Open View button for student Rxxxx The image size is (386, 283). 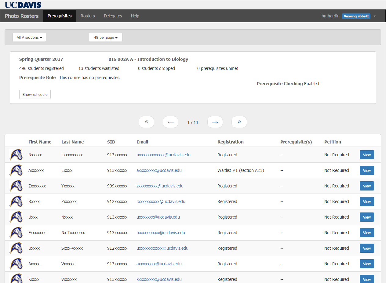367,201
